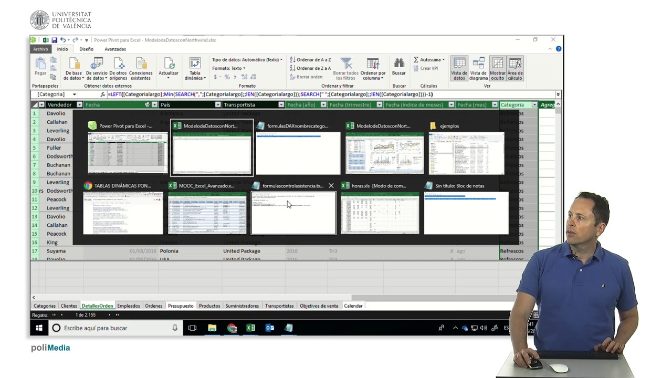Screen dimensions: 672x378
Task: Open De base de datos import
Action: pos(74,69)
